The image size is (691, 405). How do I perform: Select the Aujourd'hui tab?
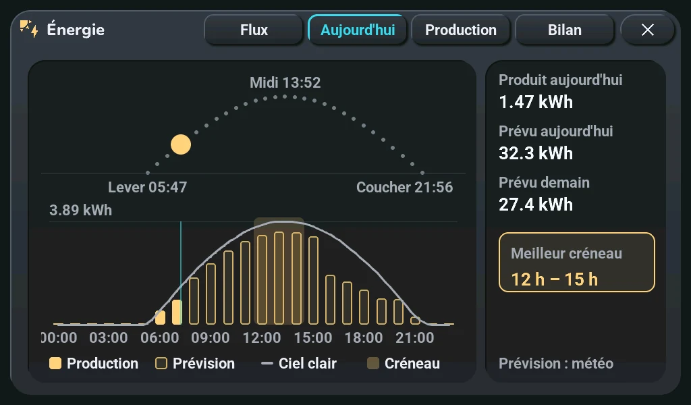[358, 30]
